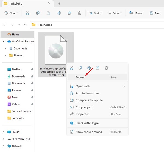Click the Paste icon in the toolbar
The width and height of the screenshot is (164, 152).
pyautogui.click(x=48, y=13)
